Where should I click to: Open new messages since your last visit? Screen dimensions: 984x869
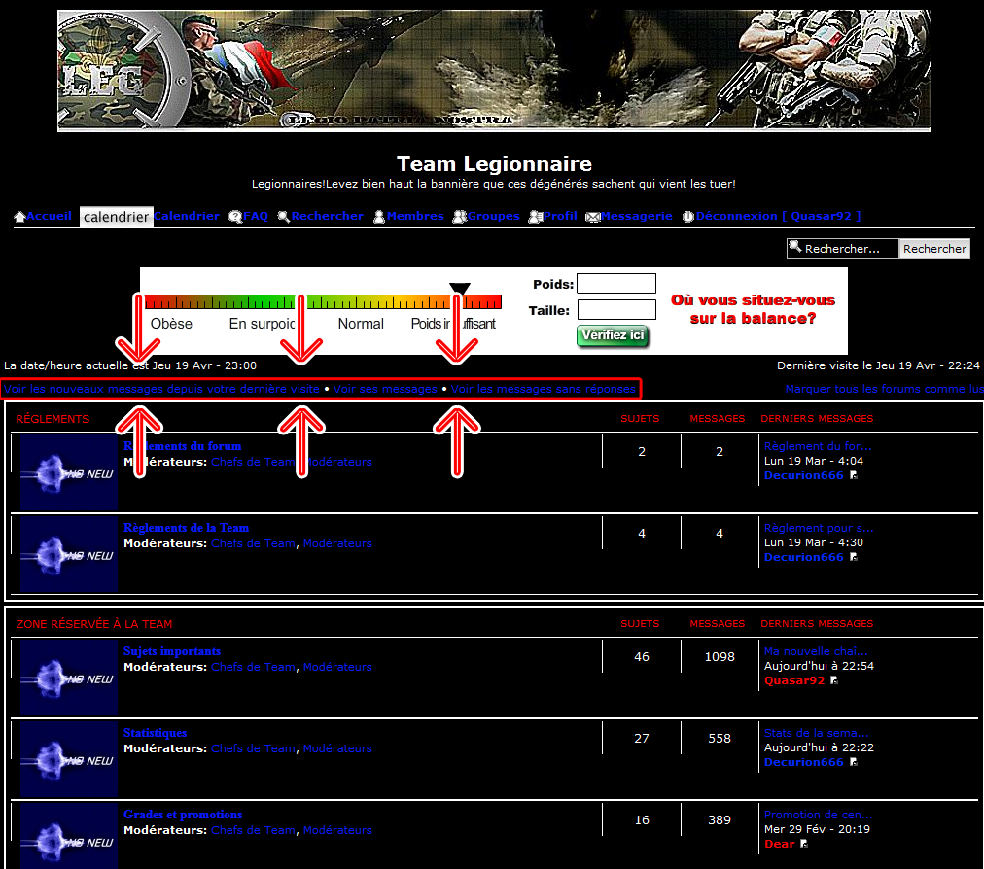coord(162,389)
